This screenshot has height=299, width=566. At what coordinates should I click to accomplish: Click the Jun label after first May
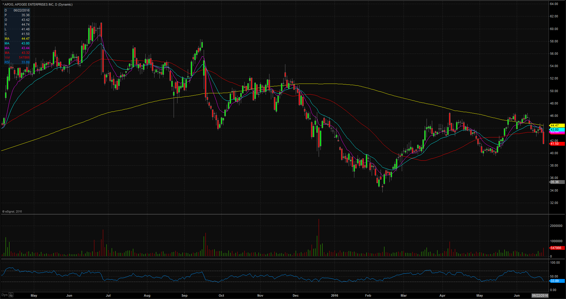tap(69, 295)
